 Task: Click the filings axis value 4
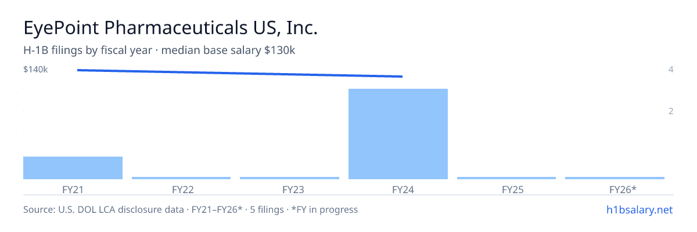click(671, 70)
